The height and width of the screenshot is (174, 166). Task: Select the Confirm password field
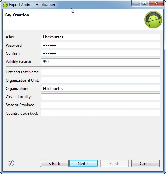(x=101, y=53)
